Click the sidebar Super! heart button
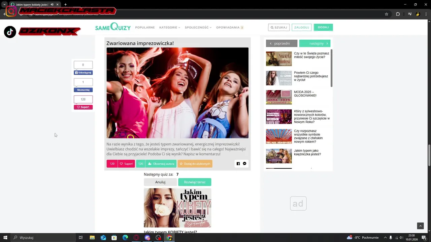 click(83, 107)
